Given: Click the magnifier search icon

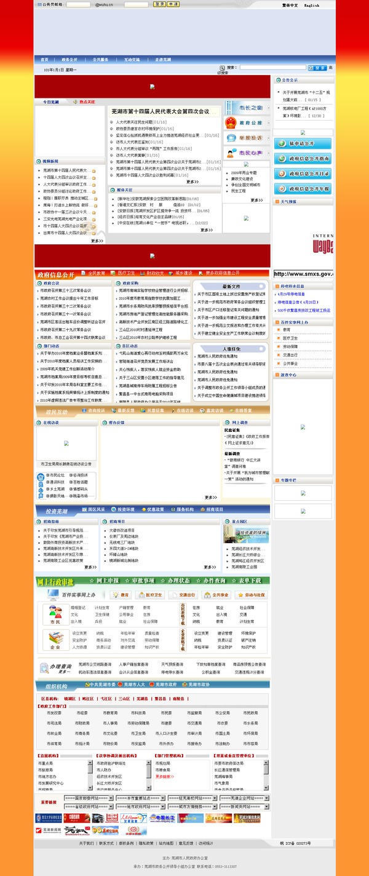Looking at the screenshot, I should coord(222,68).
